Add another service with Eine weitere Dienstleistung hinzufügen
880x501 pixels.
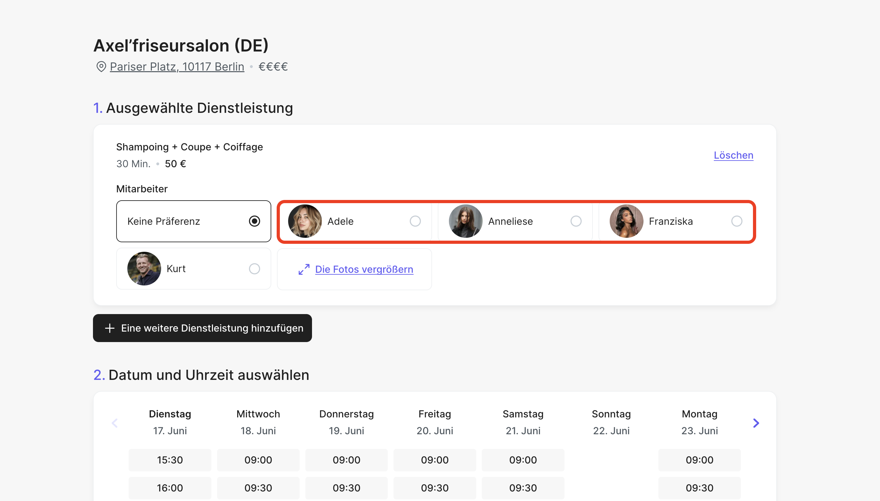click(x=202, y=328)
